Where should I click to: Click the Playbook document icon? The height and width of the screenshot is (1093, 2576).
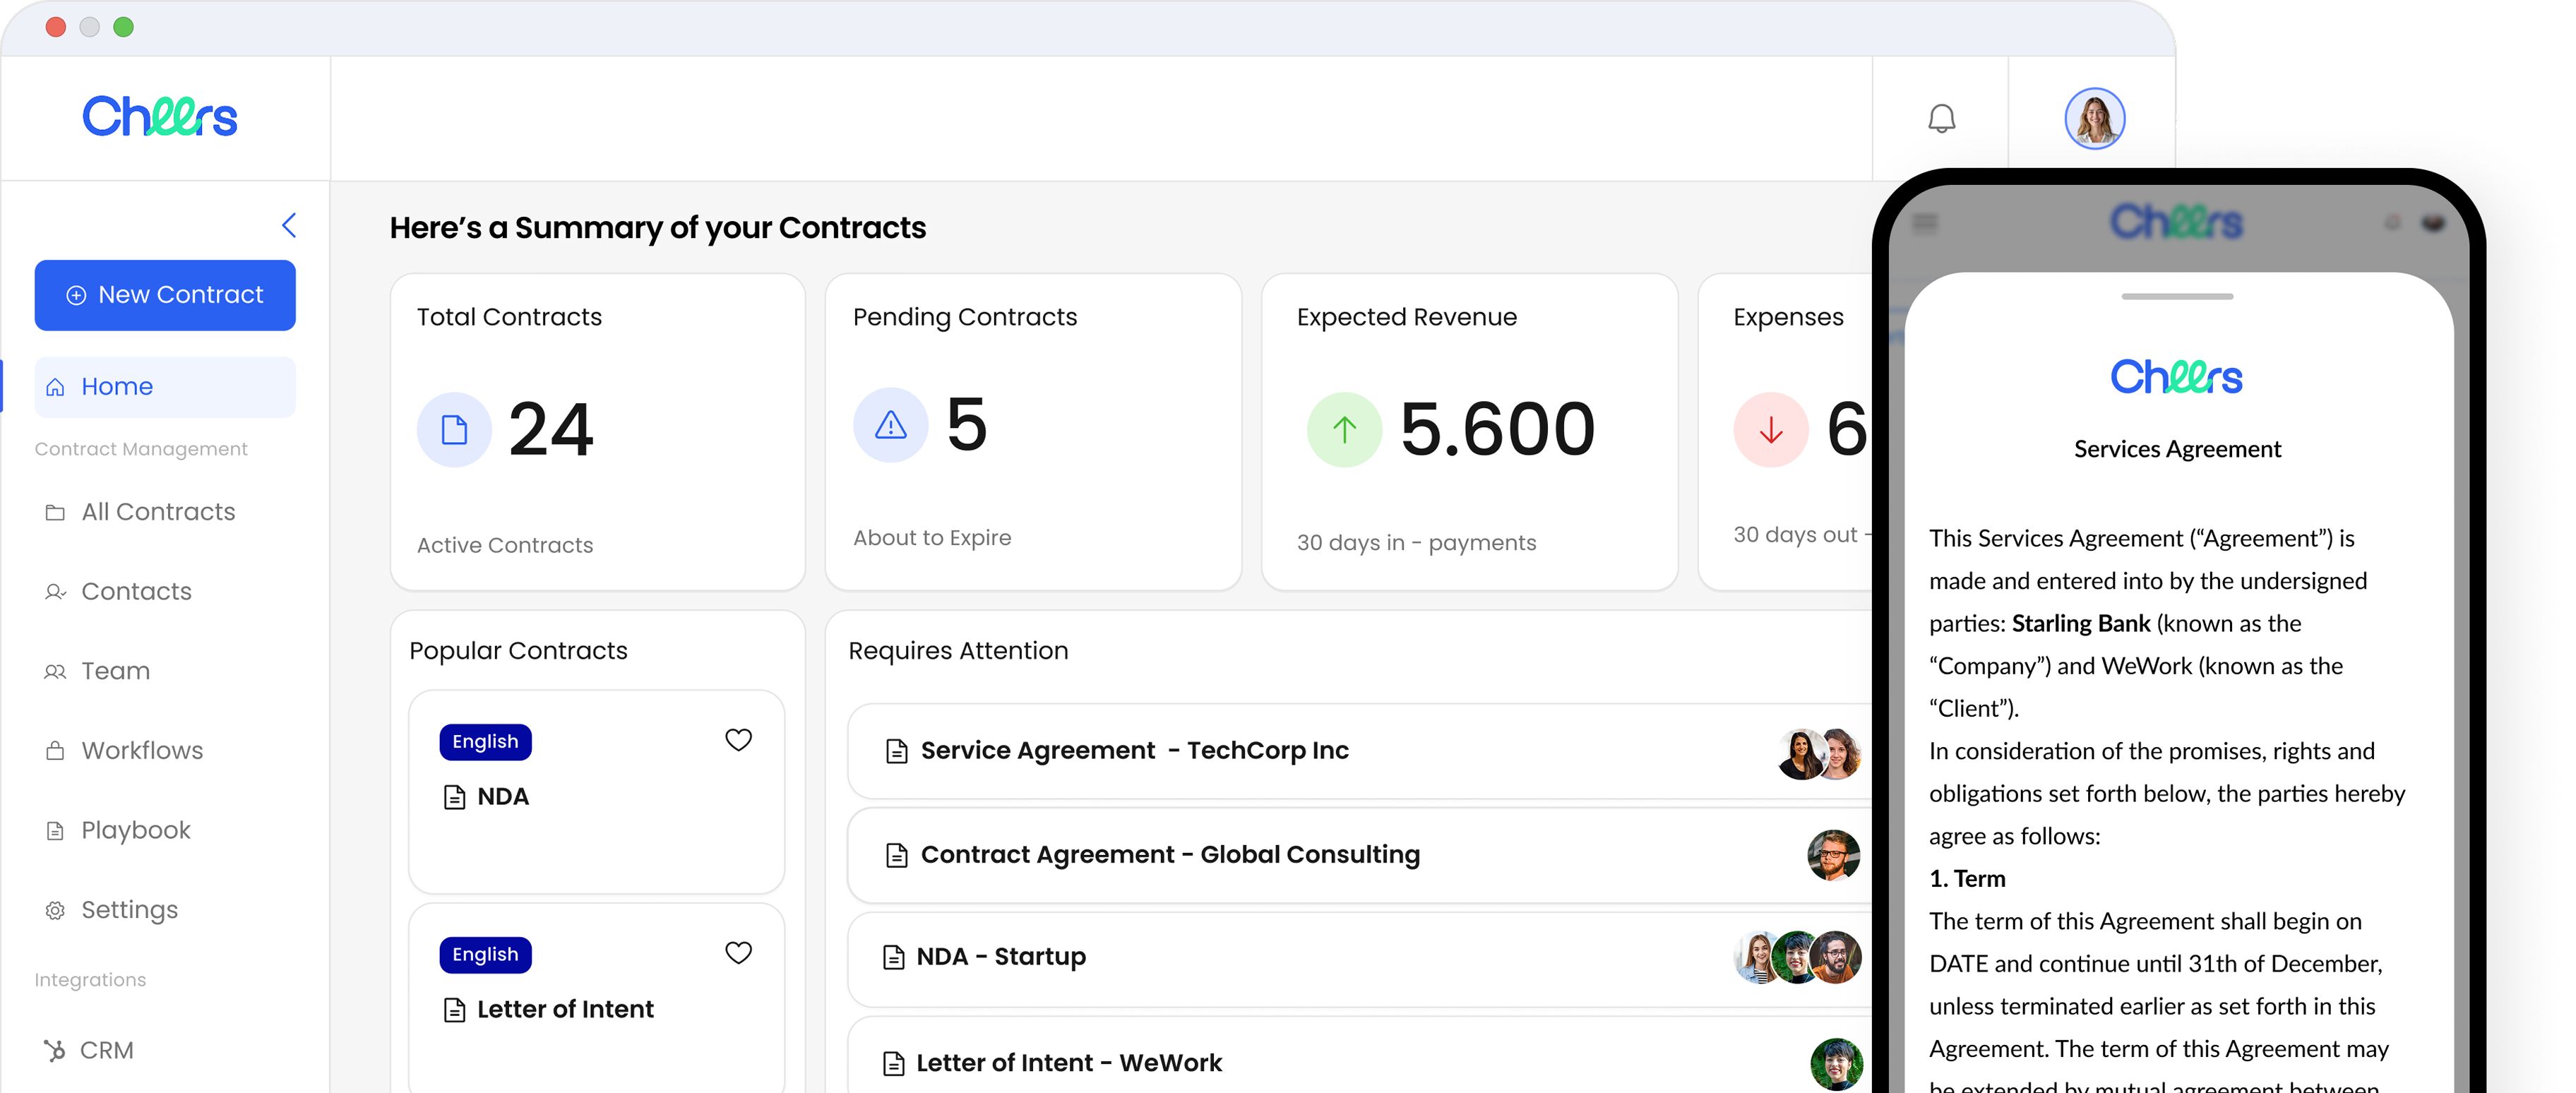tap(55, 831)
